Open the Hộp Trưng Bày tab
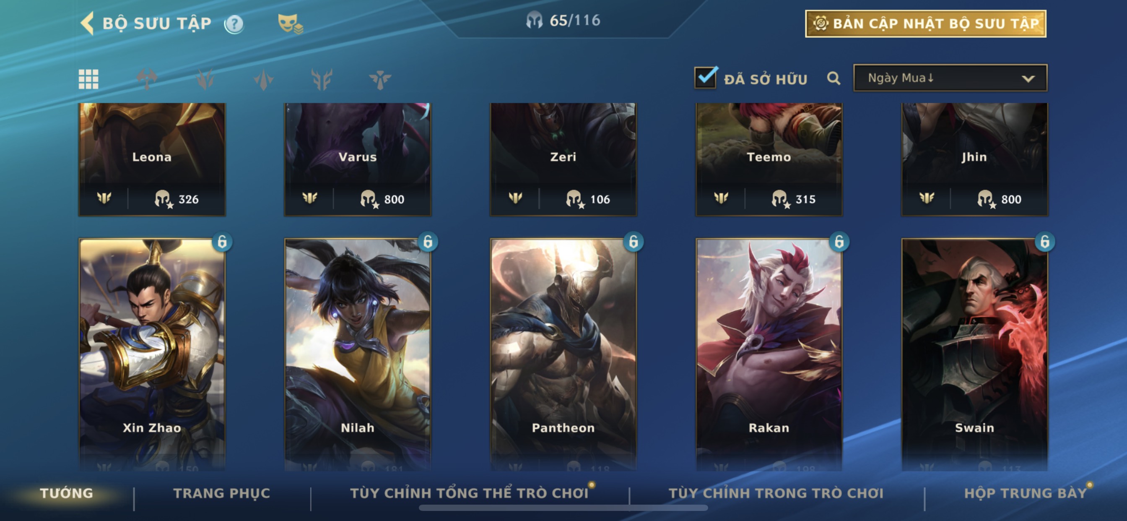Screen dimensions: 1127x521 pyautogui.click(x=1025, y=493)
